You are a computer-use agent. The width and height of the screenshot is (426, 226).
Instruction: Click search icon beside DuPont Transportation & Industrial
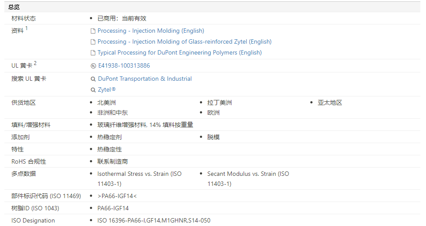pos(93,79)
